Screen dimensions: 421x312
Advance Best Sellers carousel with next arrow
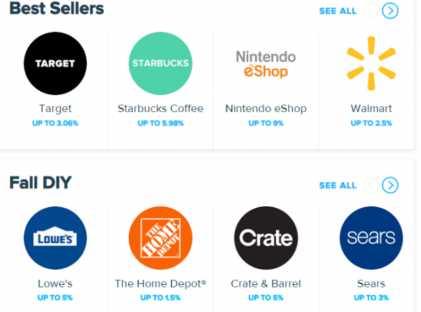(x=390, y=11)
